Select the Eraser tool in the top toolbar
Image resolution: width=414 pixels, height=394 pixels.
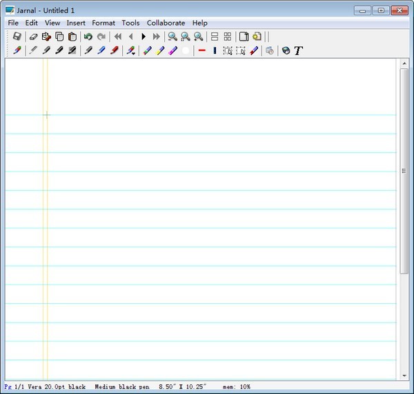33,37
